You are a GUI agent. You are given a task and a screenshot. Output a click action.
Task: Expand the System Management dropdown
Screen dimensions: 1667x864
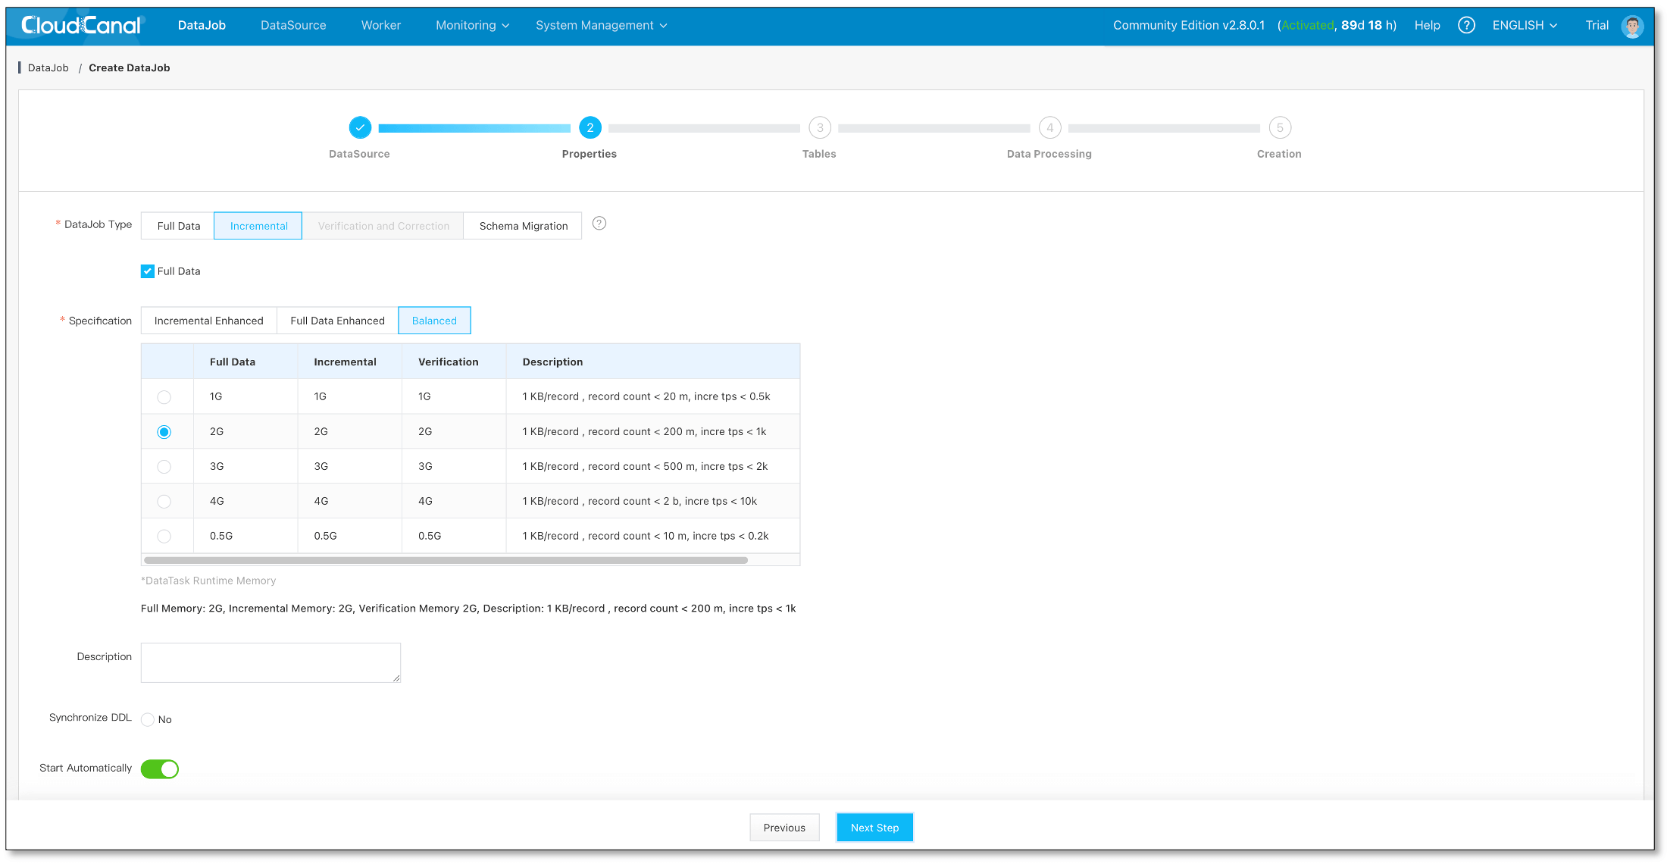coord(601,25)
